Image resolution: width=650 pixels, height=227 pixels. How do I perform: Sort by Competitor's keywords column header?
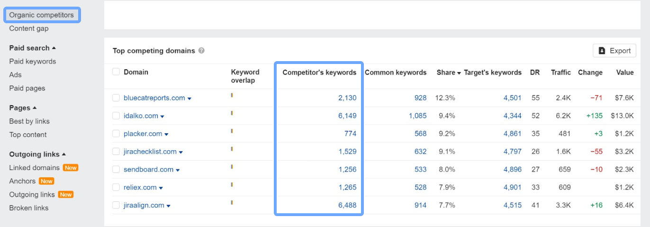pyautogui.click(x=319, y=73)
